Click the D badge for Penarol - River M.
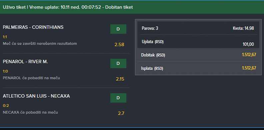The height and width of the screenshot is (130, 264). click(x=118, y=63)
